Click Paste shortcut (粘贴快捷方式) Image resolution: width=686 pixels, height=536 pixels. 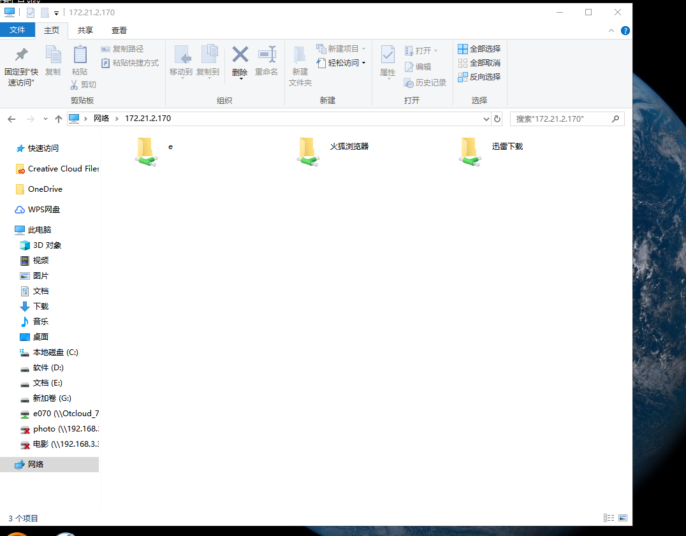click(x=130, y=63)
